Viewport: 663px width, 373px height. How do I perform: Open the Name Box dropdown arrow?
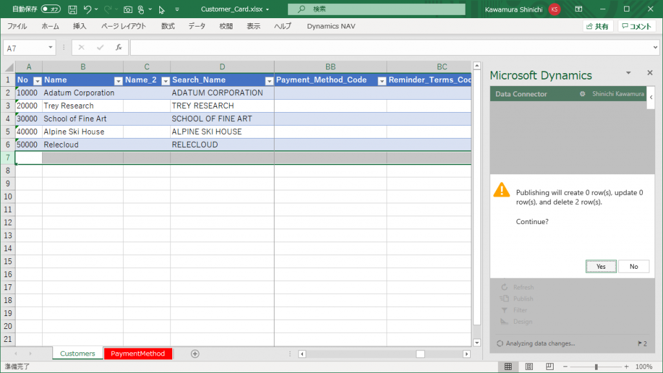51,47
